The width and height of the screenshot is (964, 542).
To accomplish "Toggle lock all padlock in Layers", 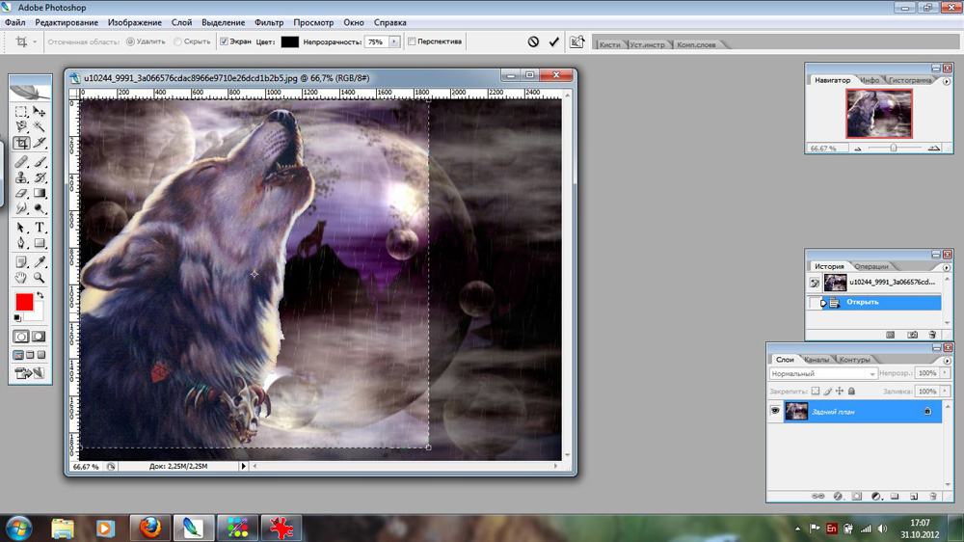I will [x=851, y=392].
